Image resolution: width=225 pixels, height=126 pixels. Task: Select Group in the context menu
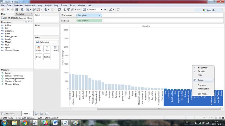(201, 80)
